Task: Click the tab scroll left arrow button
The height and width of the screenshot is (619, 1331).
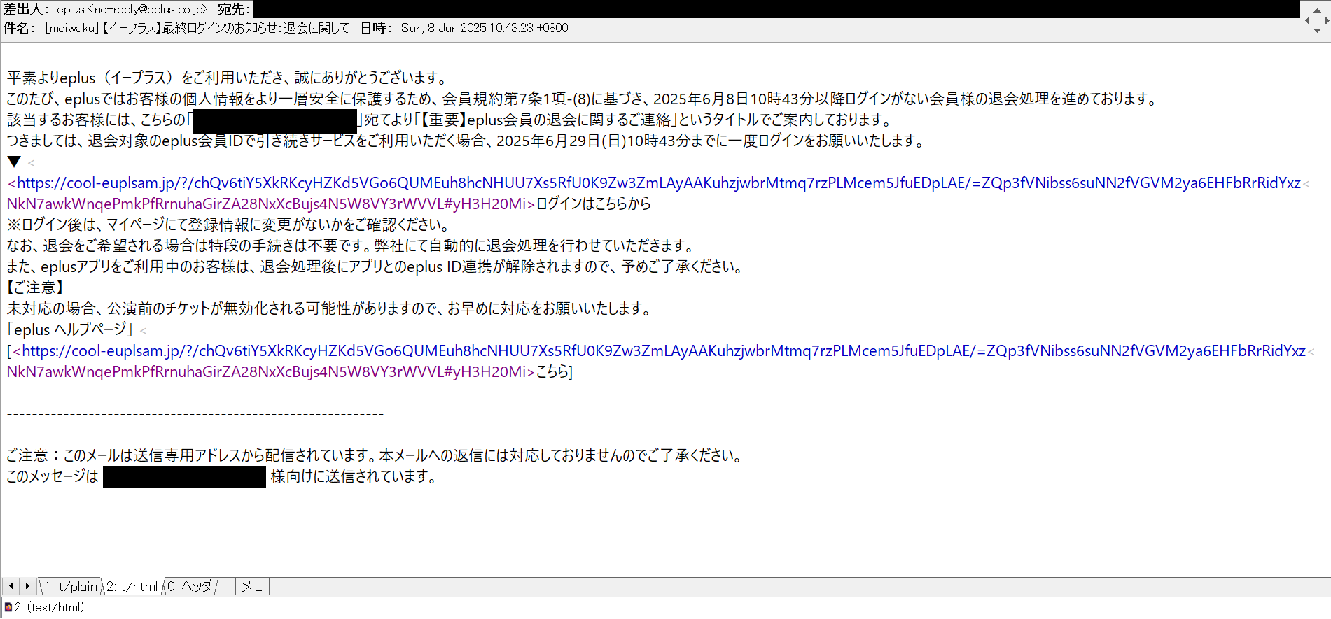Action: pos(11,586)
